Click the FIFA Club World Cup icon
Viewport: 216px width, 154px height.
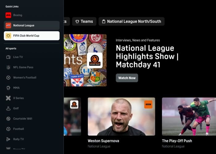coord(8,36)
